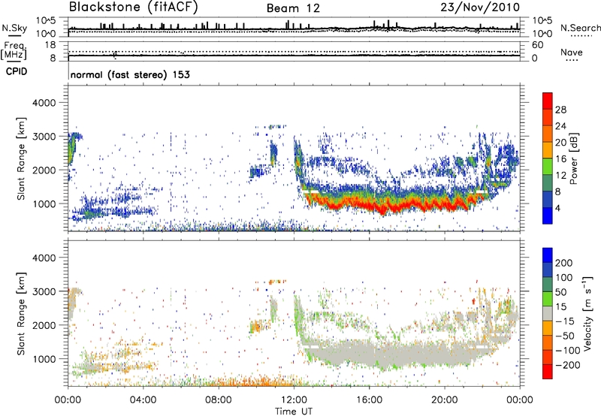Click the '04:00' time axis tick label
Screen dimensions: 601x416
[x=143, y=400]
